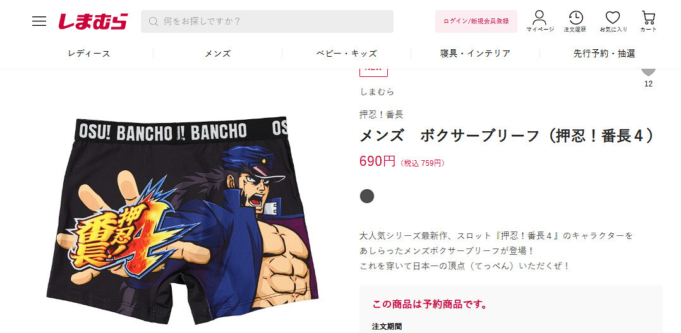The image size is (681, 333).
Task: Open the 寝具・インテリア category menu
Action: [x=475, y=54]
